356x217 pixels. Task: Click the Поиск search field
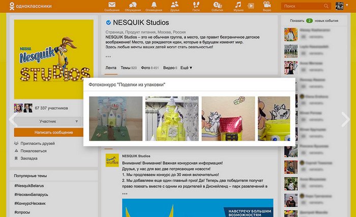tap(306, 6)
